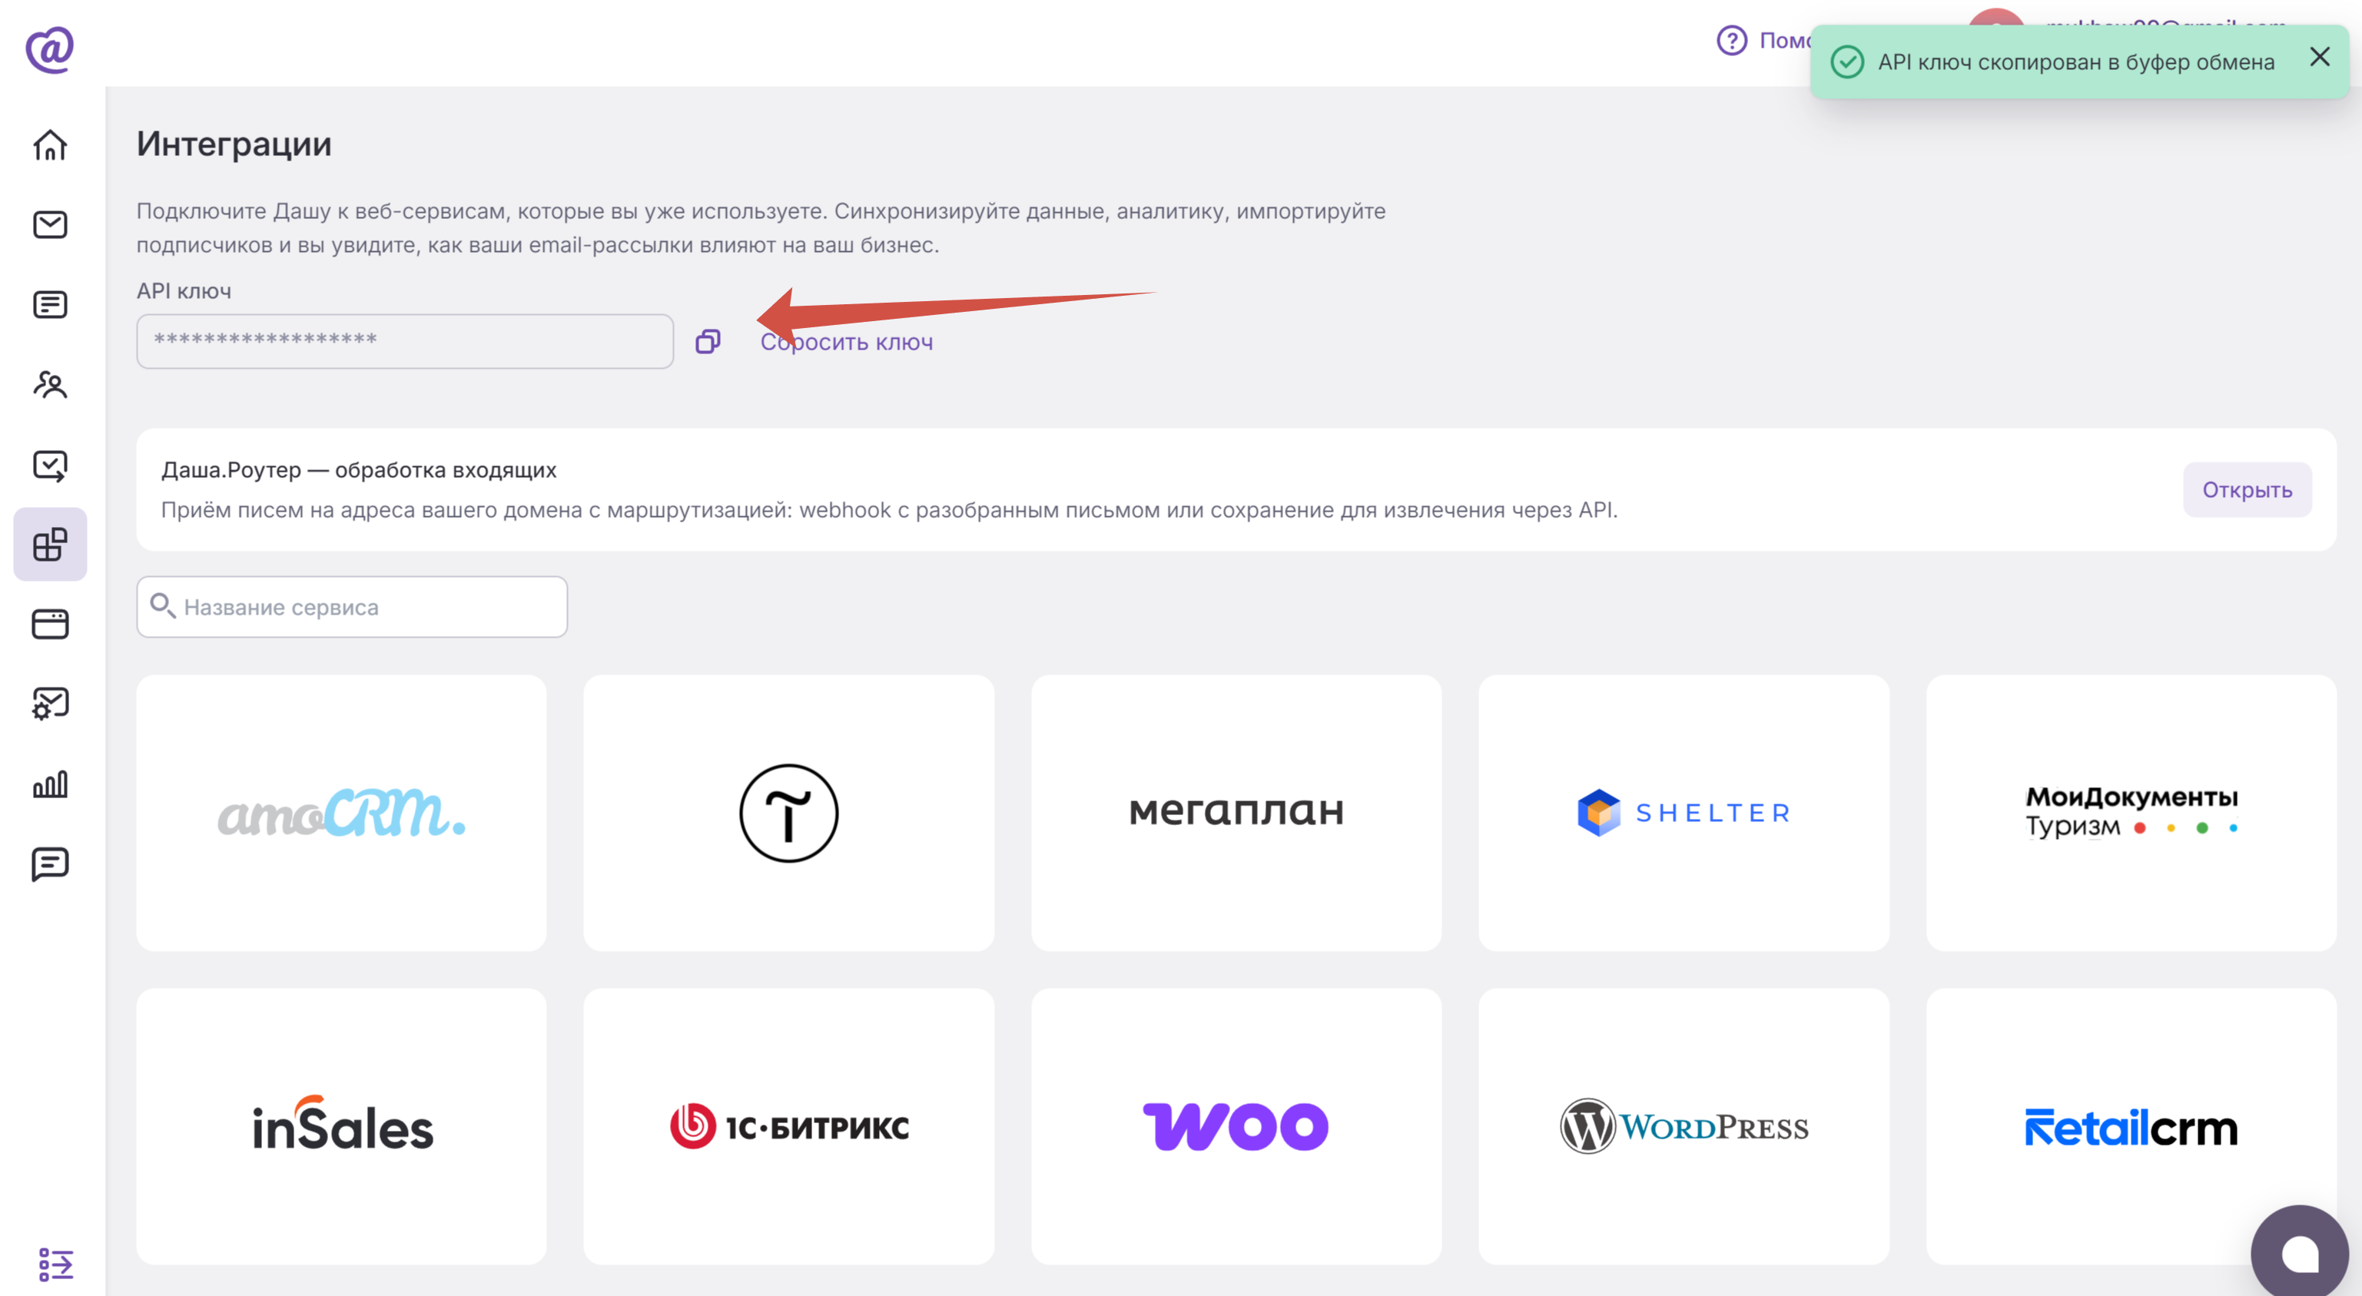Focus the Название сервиса search field
The width and height of the screenshot is (2362, 1296).
click(x=352, y=607)
